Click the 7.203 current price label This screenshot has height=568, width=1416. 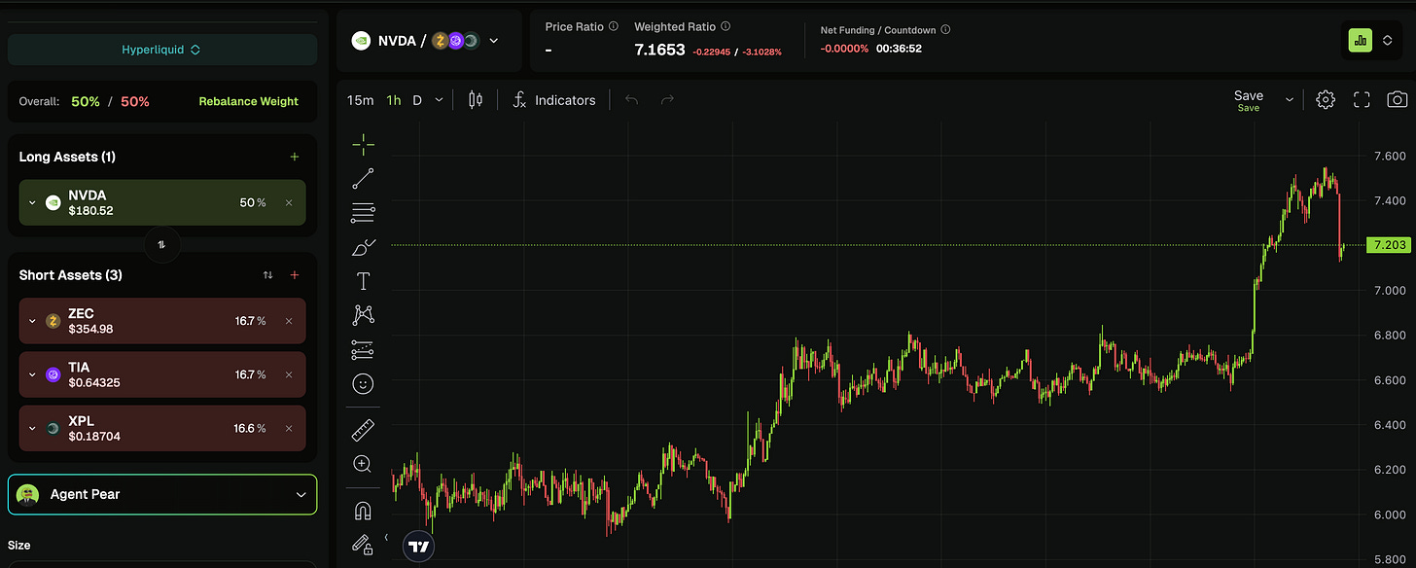1387,245
